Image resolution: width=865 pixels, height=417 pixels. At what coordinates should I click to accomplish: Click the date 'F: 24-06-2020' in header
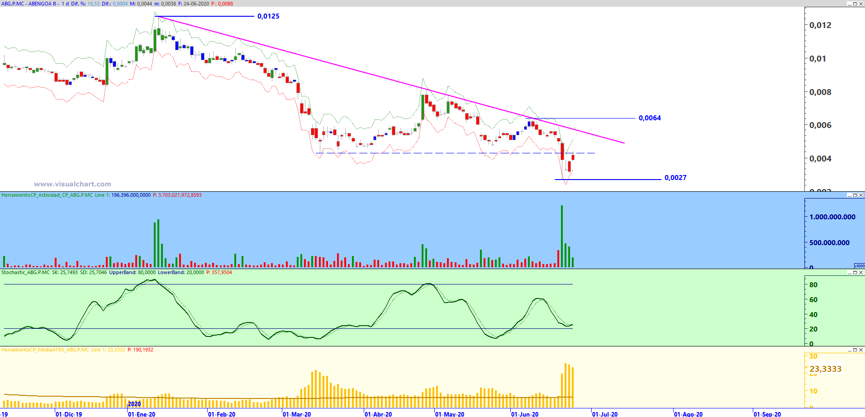[x=194, y=4]
